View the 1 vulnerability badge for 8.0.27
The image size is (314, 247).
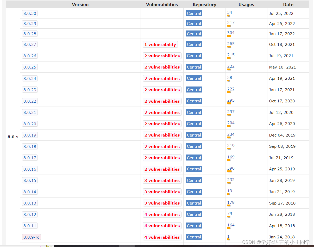point(160,44)
